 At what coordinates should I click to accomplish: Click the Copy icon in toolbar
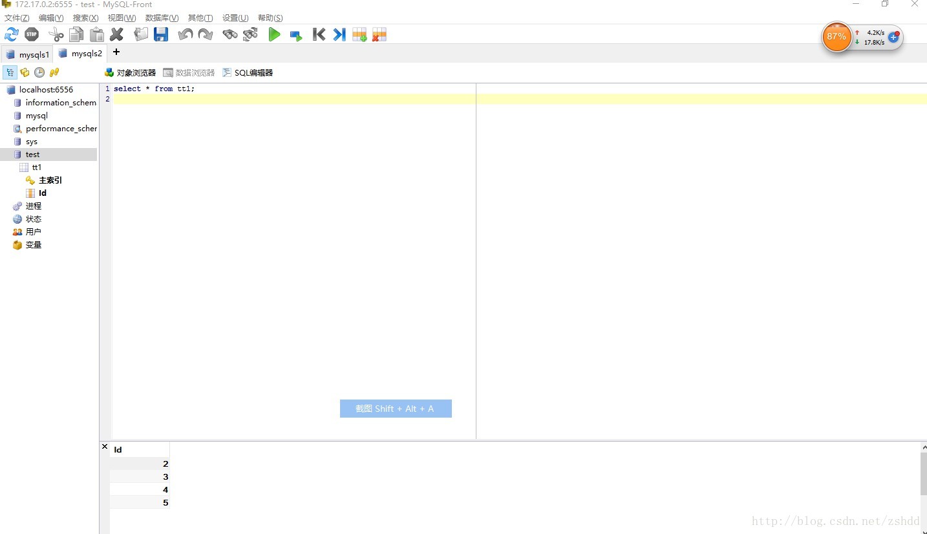click(76, 35)
